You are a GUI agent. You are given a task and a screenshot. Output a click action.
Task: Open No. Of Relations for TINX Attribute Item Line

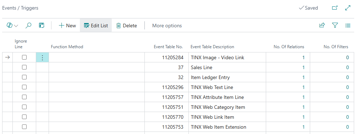click(303, 97)
